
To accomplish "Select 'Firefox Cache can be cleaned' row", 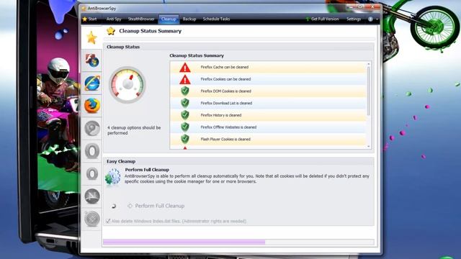I will [268, 67].
